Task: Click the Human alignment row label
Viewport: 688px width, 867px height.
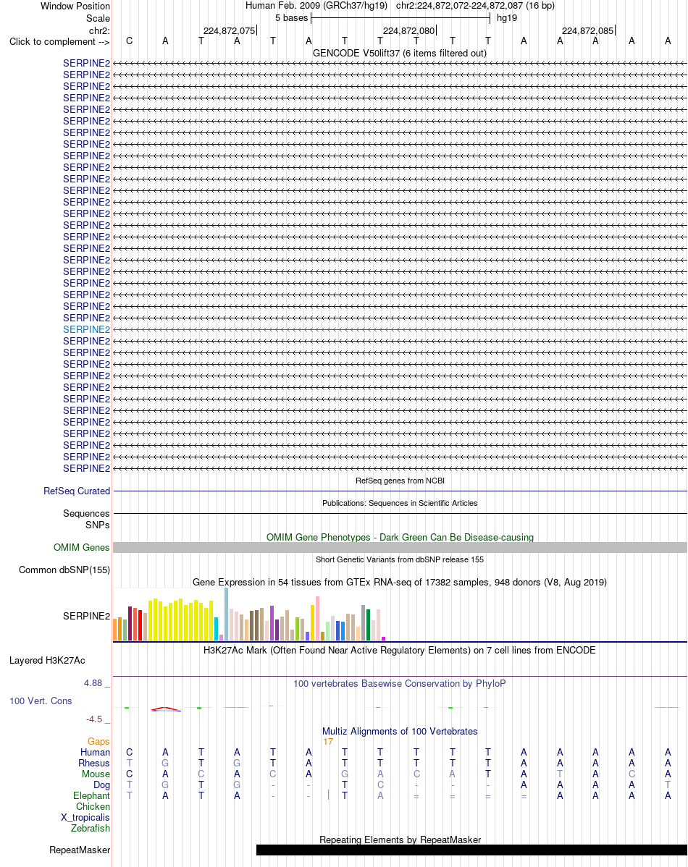Action: click(95, 752)
